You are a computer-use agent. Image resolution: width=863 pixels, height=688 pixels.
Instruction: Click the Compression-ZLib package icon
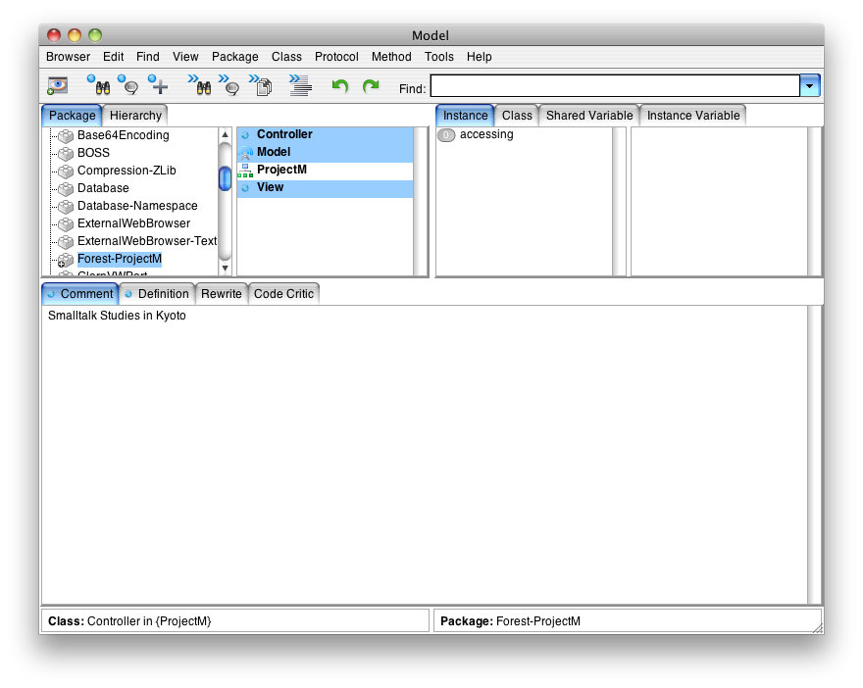coord(66,171)
